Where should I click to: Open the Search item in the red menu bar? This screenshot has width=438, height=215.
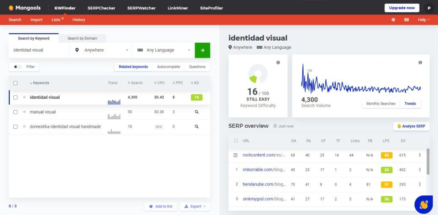15,20
